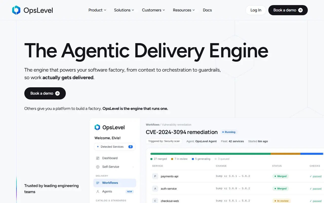The width and height of the screenshot is (324, 203).
Task: Click the Workflows lines icon
Action: (98, 183)
